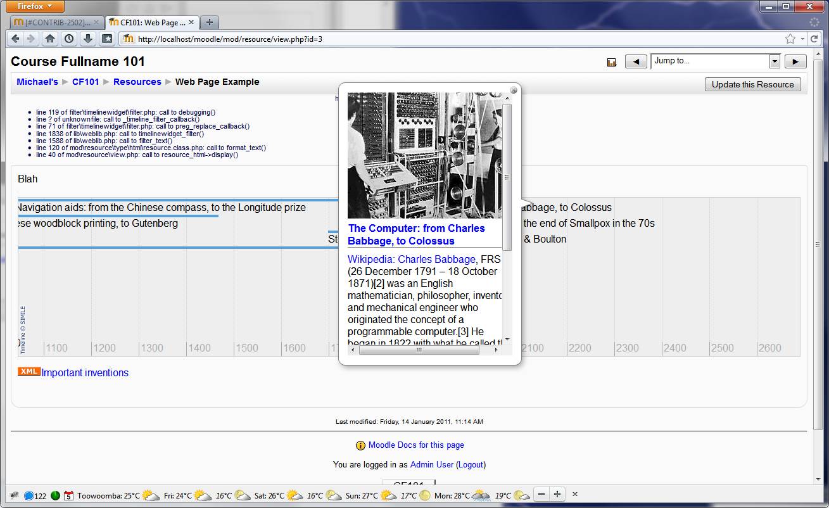Open the activity reports chart icon
The height and width of the screenshot is (508, 829).
612,62
